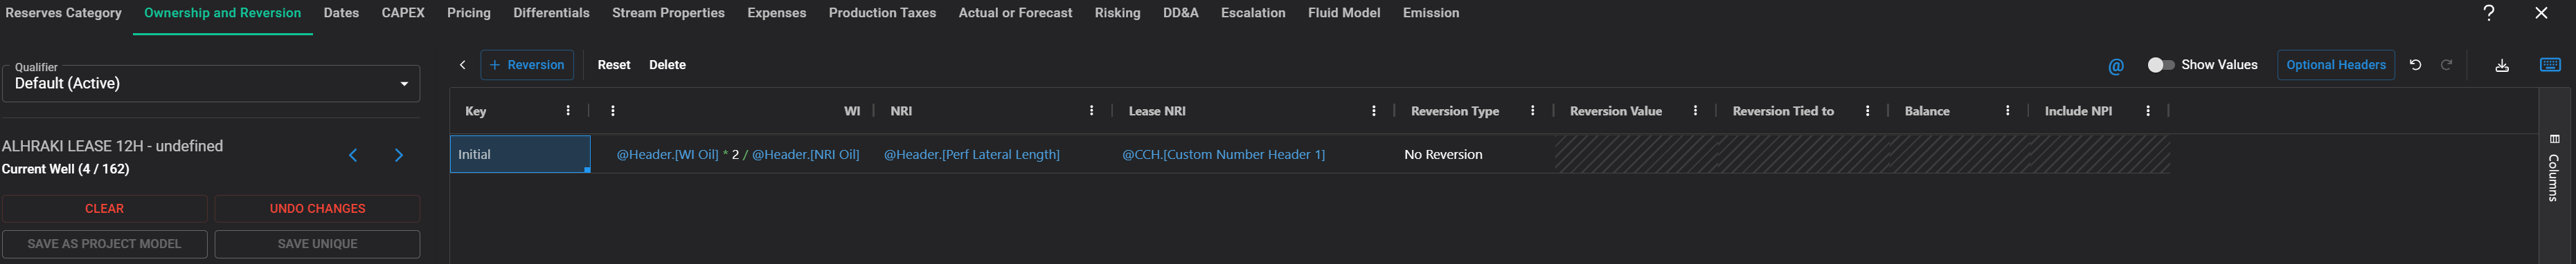
Task: Switch to the Stream Properties tab
Action: 668,13
